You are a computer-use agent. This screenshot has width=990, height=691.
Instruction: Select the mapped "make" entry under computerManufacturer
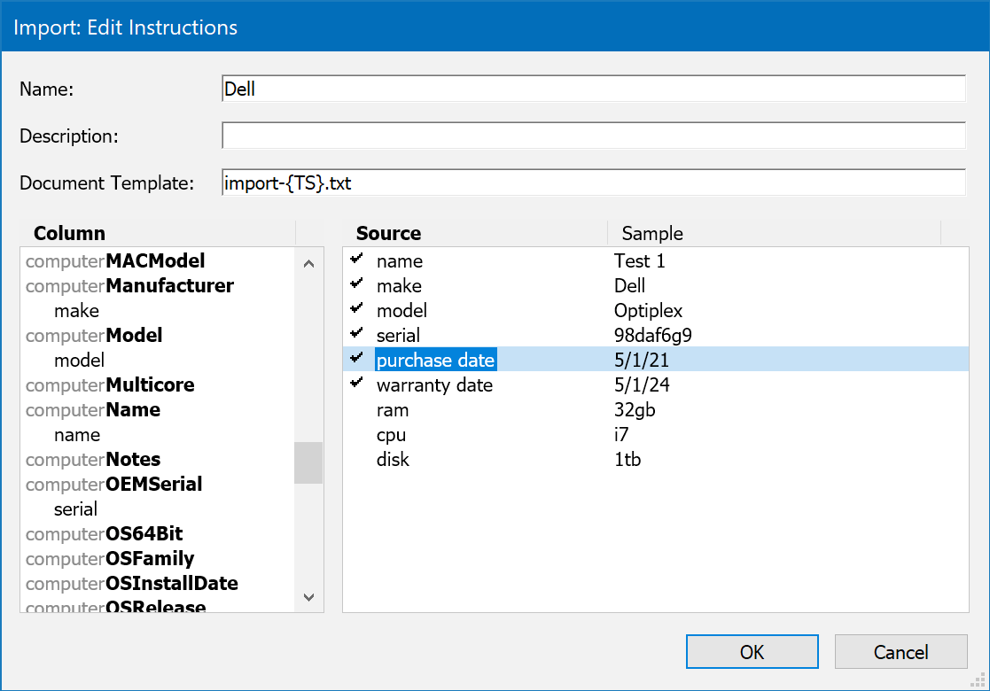[x=76, y=310]
